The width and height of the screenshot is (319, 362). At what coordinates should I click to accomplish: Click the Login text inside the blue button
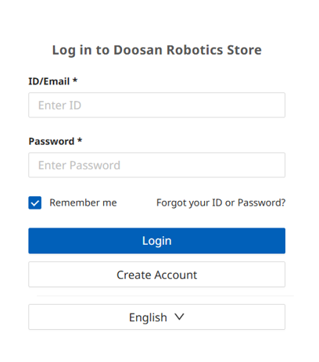(x=156, y=241)
